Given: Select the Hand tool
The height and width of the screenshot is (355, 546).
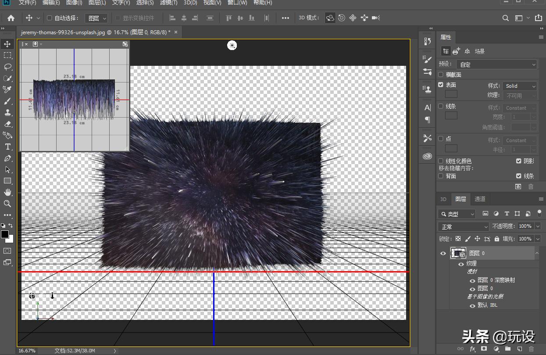Looking at the screenshot, I should point(7,192).
